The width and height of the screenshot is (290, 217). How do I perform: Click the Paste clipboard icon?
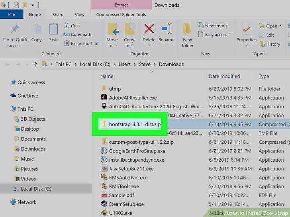point(53,29)
